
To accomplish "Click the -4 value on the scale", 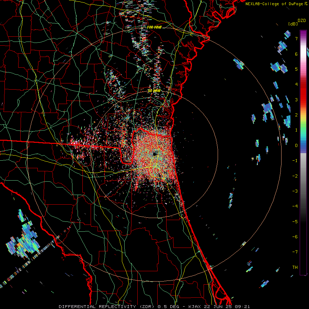I will tap(295, 206).
